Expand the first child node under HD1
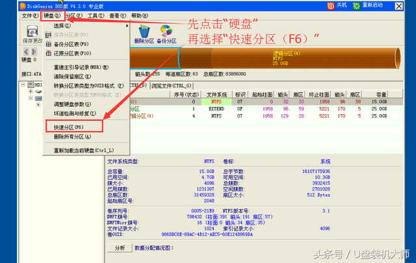 point(31,91)
